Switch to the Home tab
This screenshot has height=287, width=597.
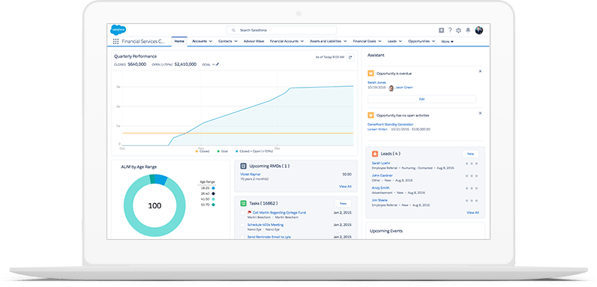[179, 41]
